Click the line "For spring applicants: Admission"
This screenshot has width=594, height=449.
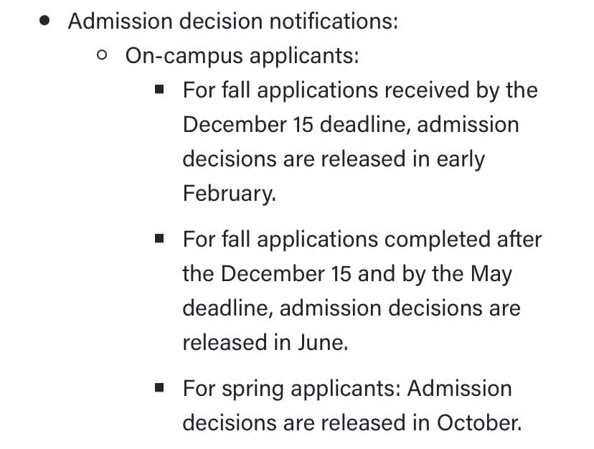[347, 388]
